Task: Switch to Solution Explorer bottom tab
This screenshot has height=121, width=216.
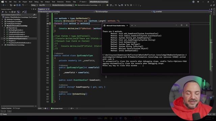Action: [x=6, y=108]
